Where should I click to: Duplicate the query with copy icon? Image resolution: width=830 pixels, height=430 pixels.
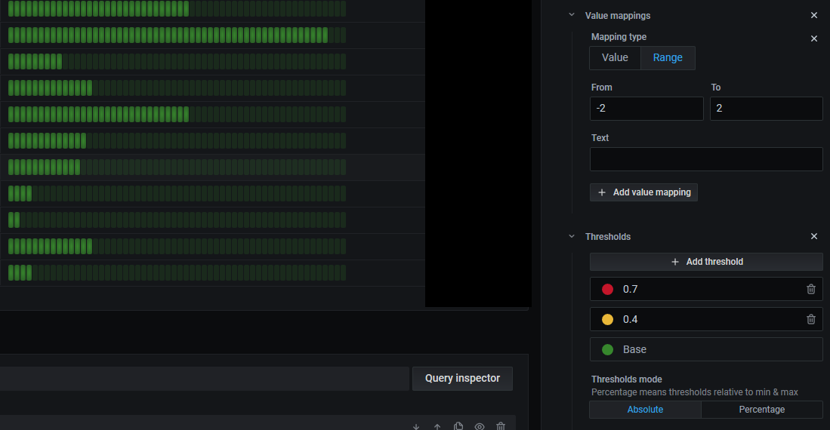click(x=458, y=425)
